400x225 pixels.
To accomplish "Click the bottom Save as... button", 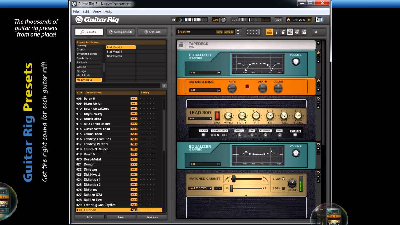I will tap(152, 217).
